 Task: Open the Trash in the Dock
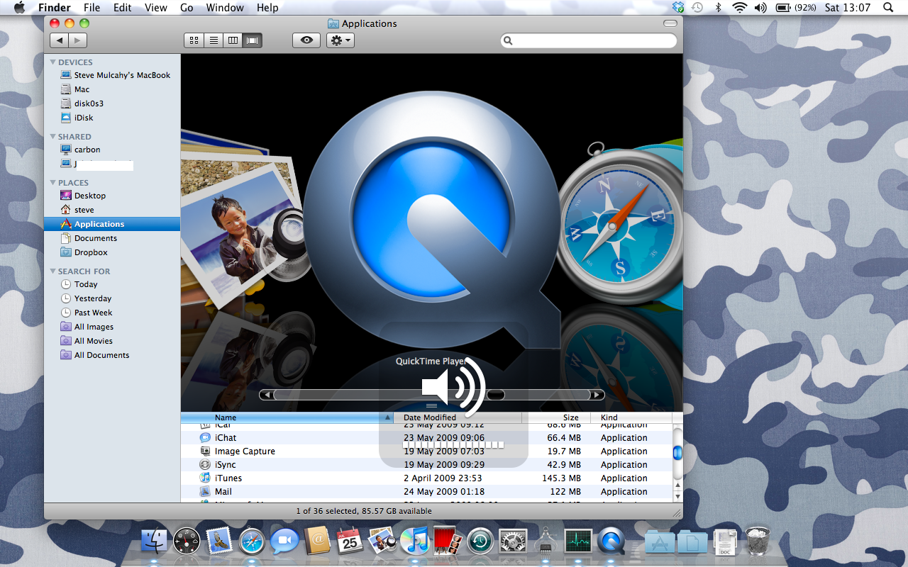758,541
